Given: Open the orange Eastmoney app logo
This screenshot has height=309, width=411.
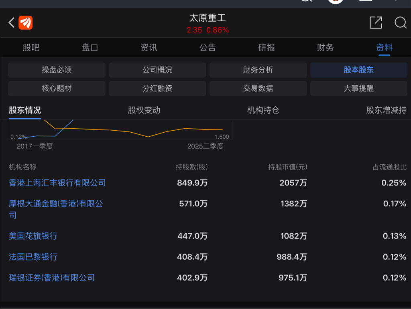Looking at the screenshot, I should click(x=25, y=22).
